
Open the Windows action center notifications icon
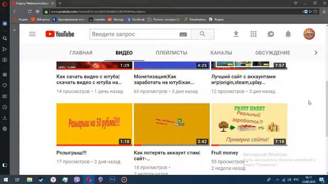pos(322,179)
